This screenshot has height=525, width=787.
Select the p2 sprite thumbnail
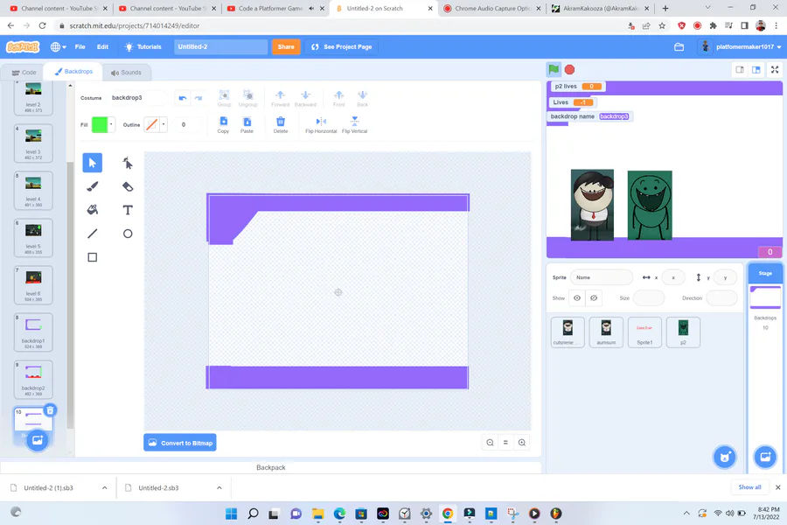coord(683,332)
